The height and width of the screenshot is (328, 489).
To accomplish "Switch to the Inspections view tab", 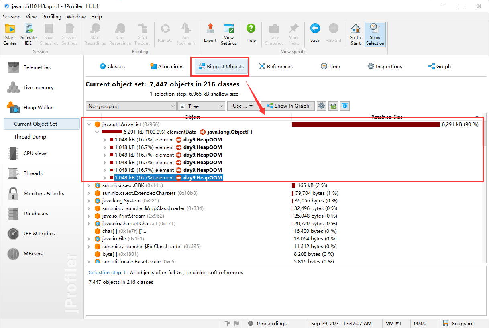I will coord(385,67).
